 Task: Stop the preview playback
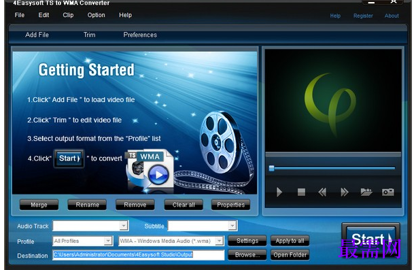(x=301, y=192)
